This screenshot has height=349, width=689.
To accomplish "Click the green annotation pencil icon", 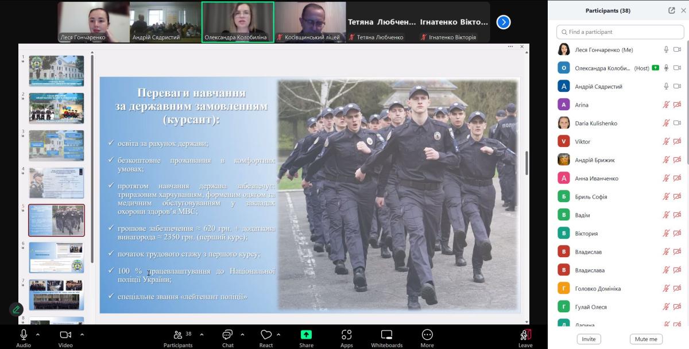I will 16,309.
